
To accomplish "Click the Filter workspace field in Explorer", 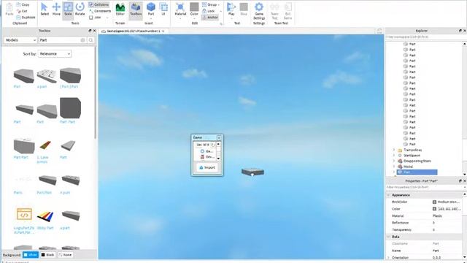I will pos(425,37).
